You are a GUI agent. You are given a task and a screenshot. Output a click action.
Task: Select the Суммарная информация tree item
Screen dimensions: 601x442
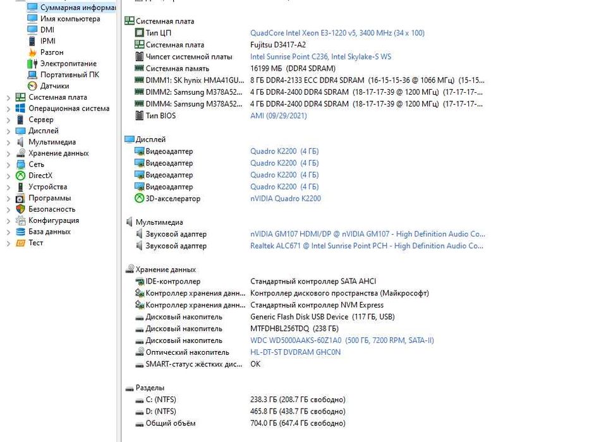pyautogui.click(x=71, y=8)
